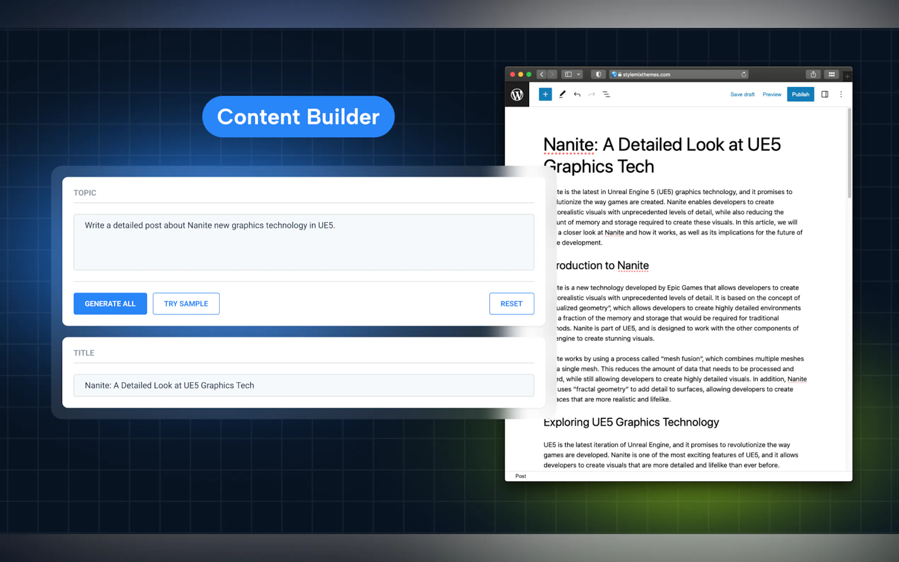Undo the last edit

pyautogui.click(x=577, y=94)
